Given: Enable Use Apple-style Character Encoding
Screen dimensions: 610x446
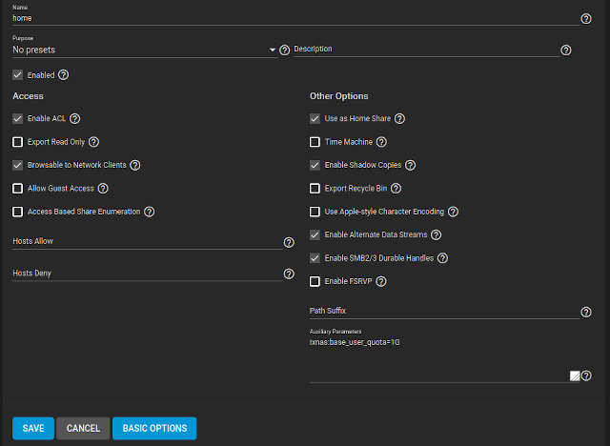Looking at the screenshot, I should [315, 212].
